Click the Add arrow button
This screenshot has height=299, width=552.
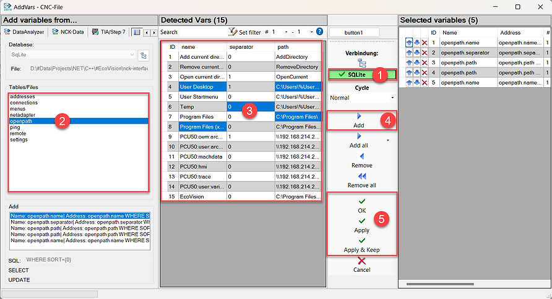[359, 120]
